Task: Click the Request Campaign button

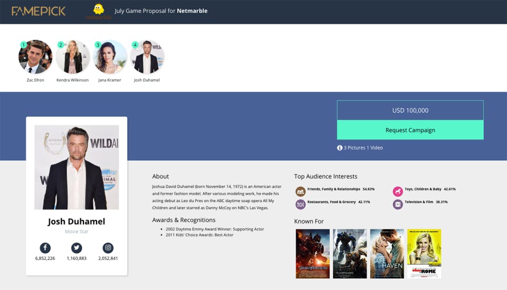Action: click(x=410, y=130)
